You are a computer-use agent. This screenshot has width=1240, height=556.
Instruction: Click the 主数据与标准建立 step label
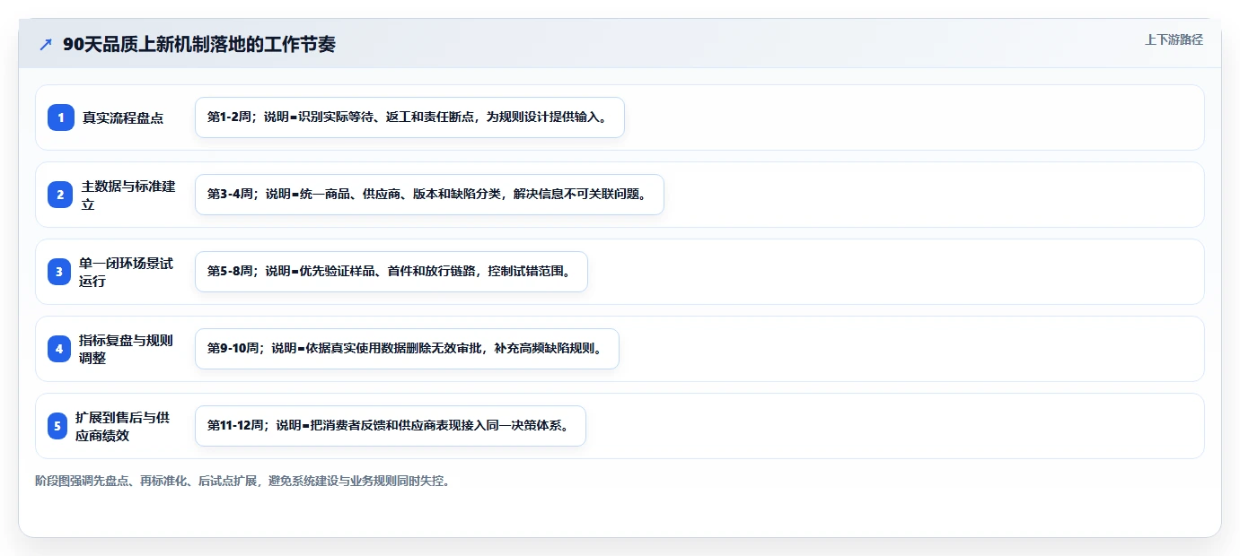pyautogui.click(x=128, y=195)
